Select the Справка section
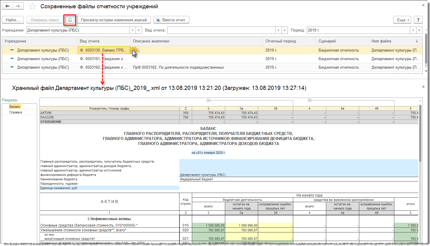Screen dimensions: 430x246 (16, 112)
